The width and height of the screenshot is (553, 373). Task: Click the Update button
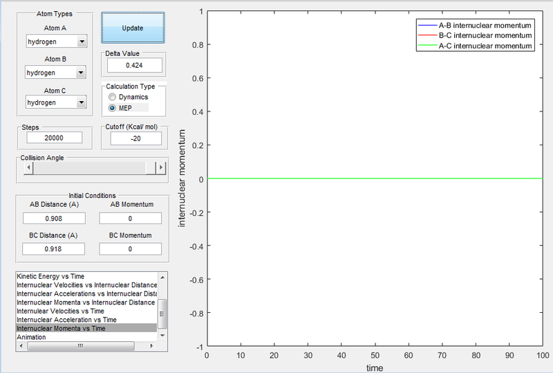point(133,28)
